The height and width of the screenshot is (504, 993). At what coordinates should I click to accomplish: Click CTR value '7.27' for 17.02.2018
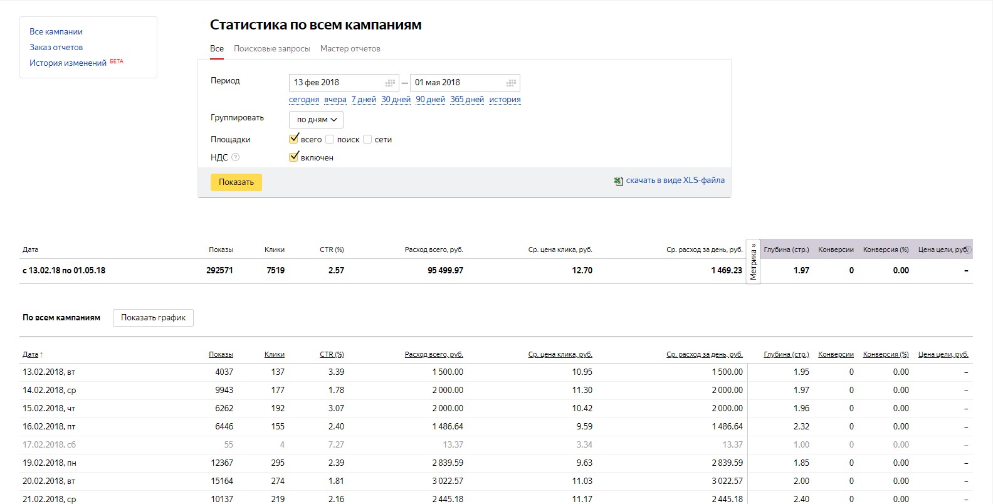coord(336,444)
